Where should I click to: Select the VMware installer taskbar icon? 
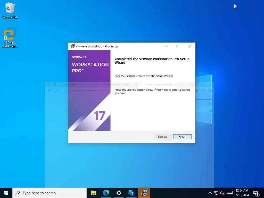[144, 193]
